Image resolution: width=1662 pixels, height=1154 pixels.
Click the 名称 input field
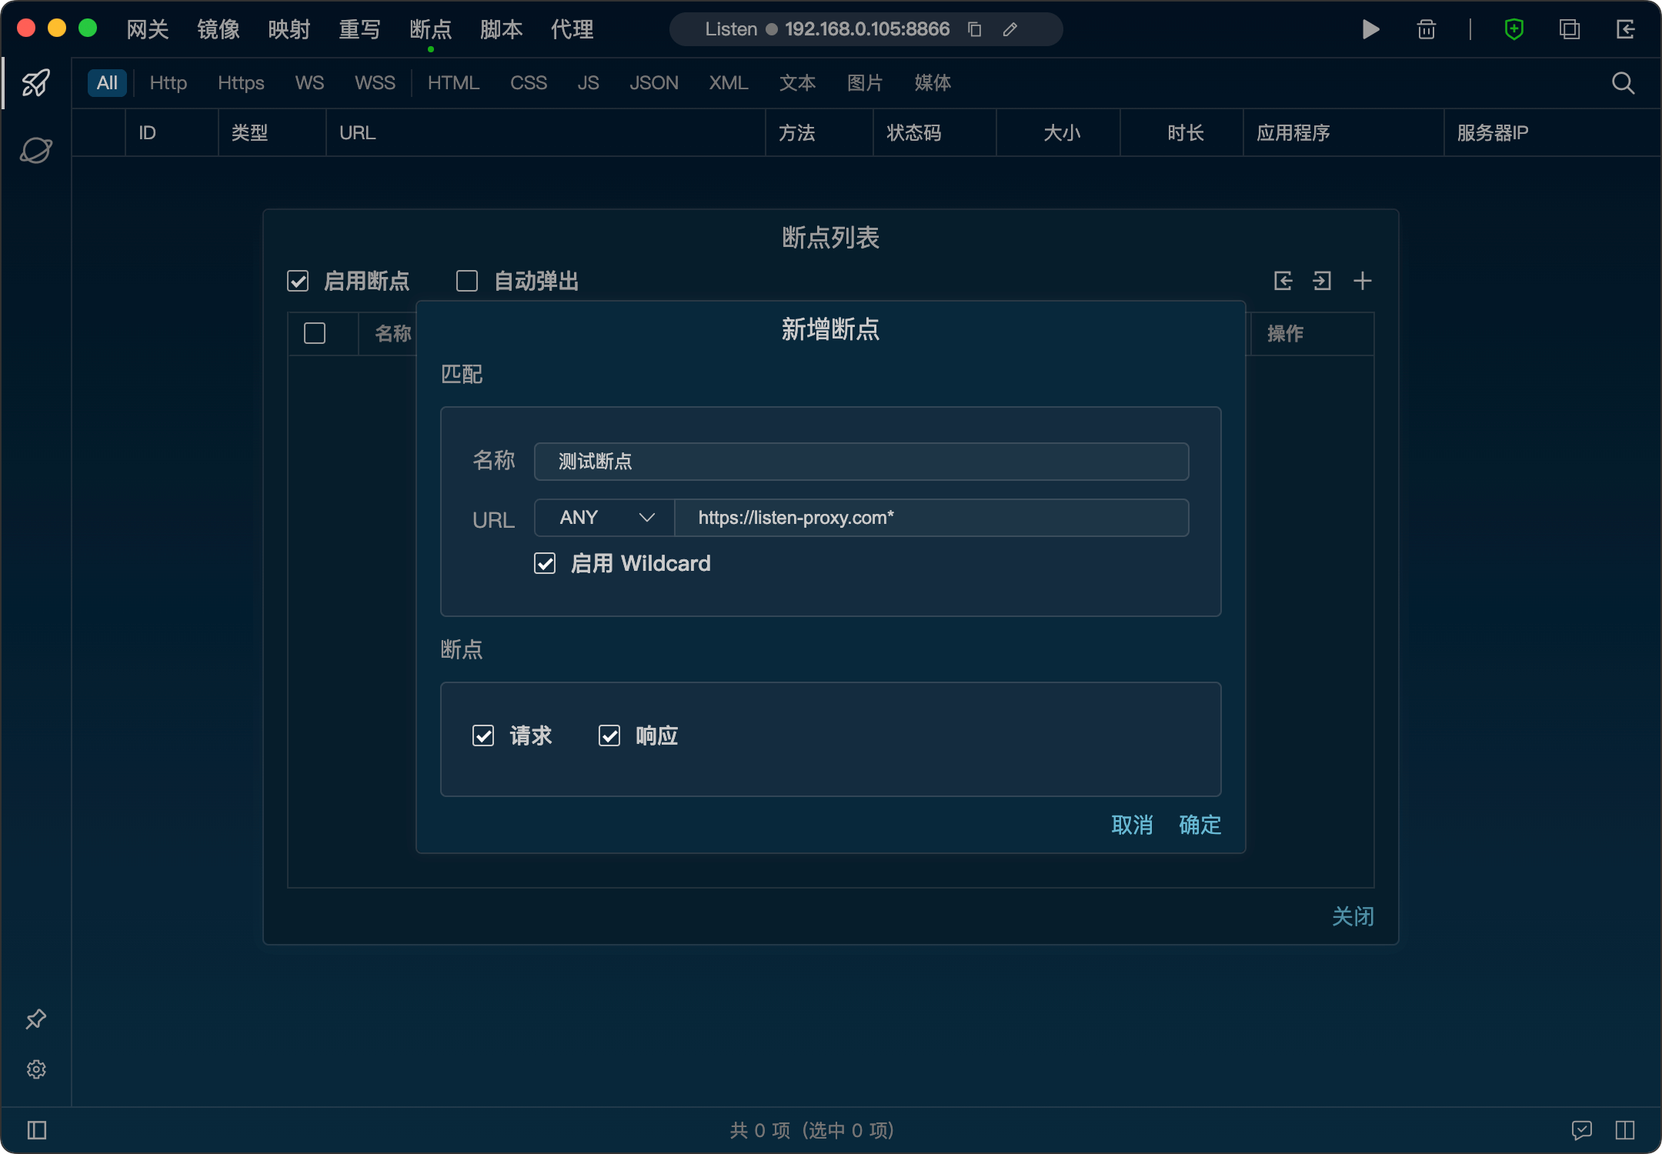click(x=861, y=462)
